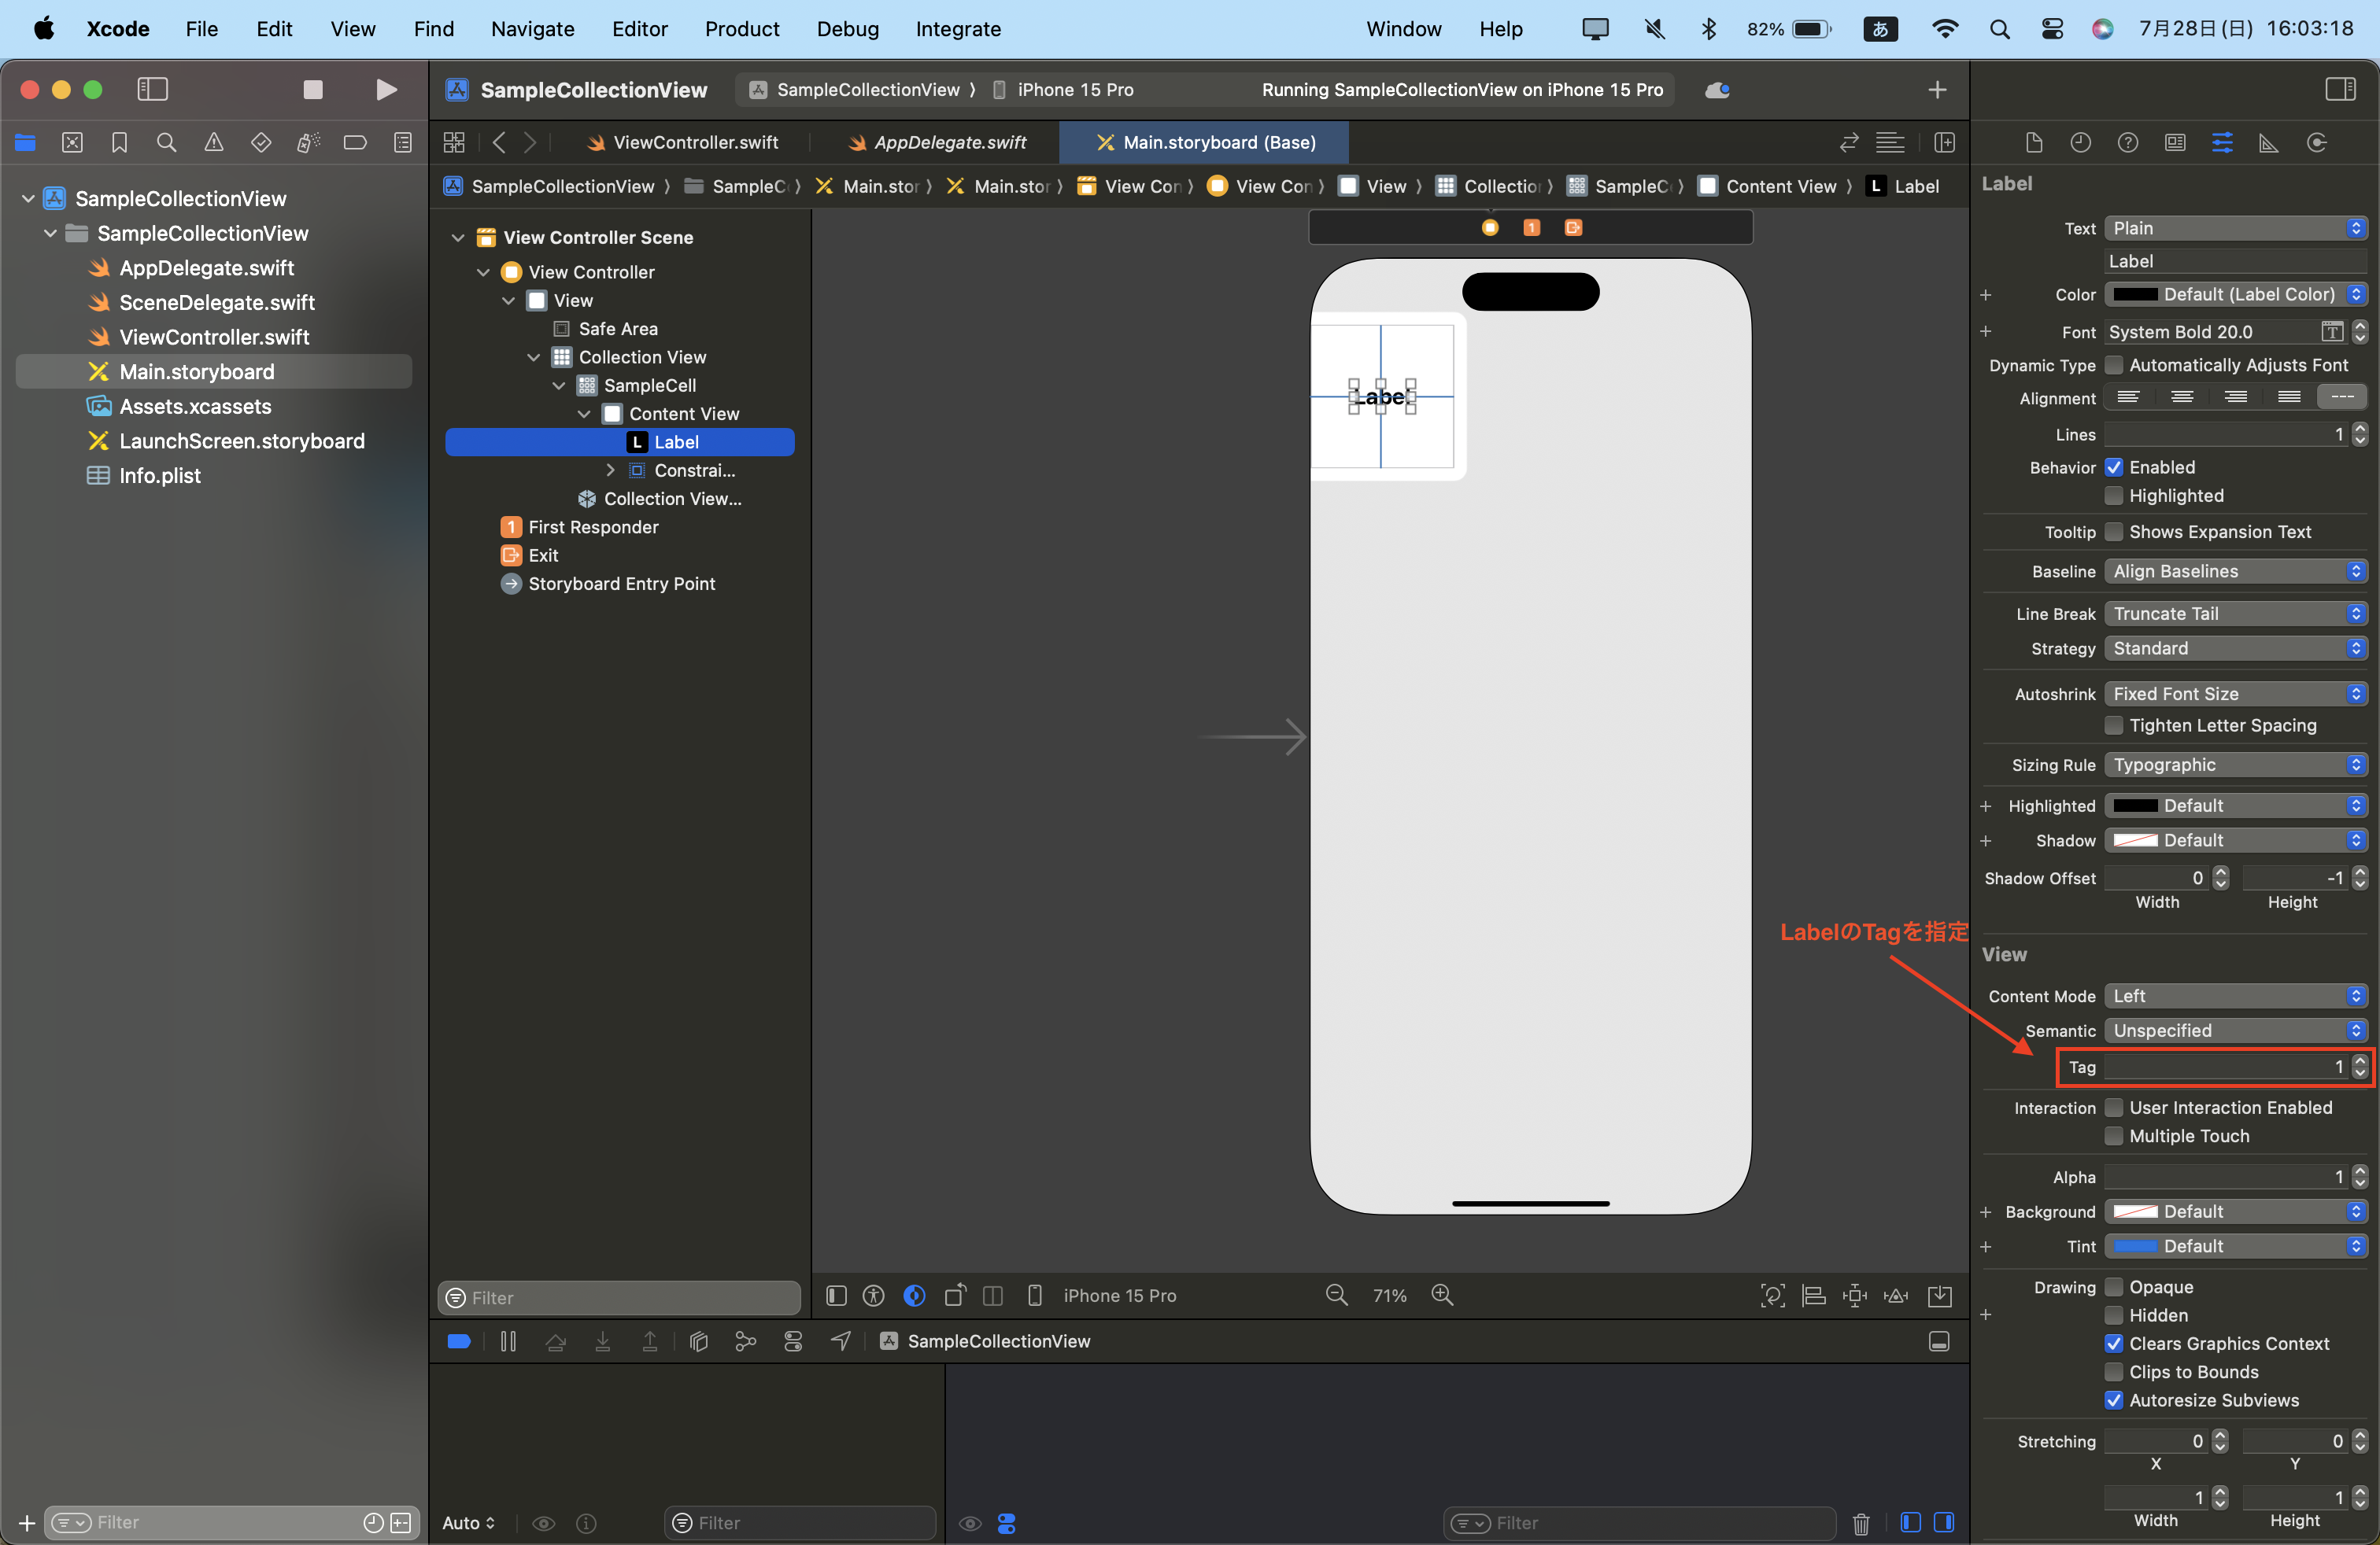Open the Connections inspector icon

(2316, 143)
